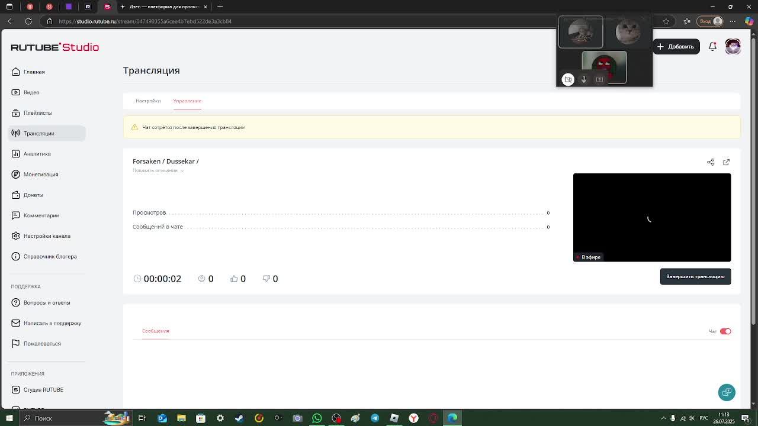758x426 pixels.
Task: Click the red-masked participant thumbnail
Action: click(x=604, y=67)
